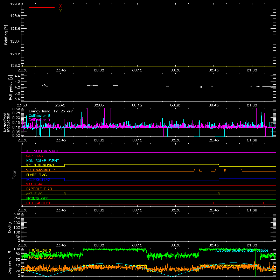Click the '128.6' tick label on Pointing axis
The height and width of the screenshot is (280, 280).
pyautogui.click(x=15, y=29)
